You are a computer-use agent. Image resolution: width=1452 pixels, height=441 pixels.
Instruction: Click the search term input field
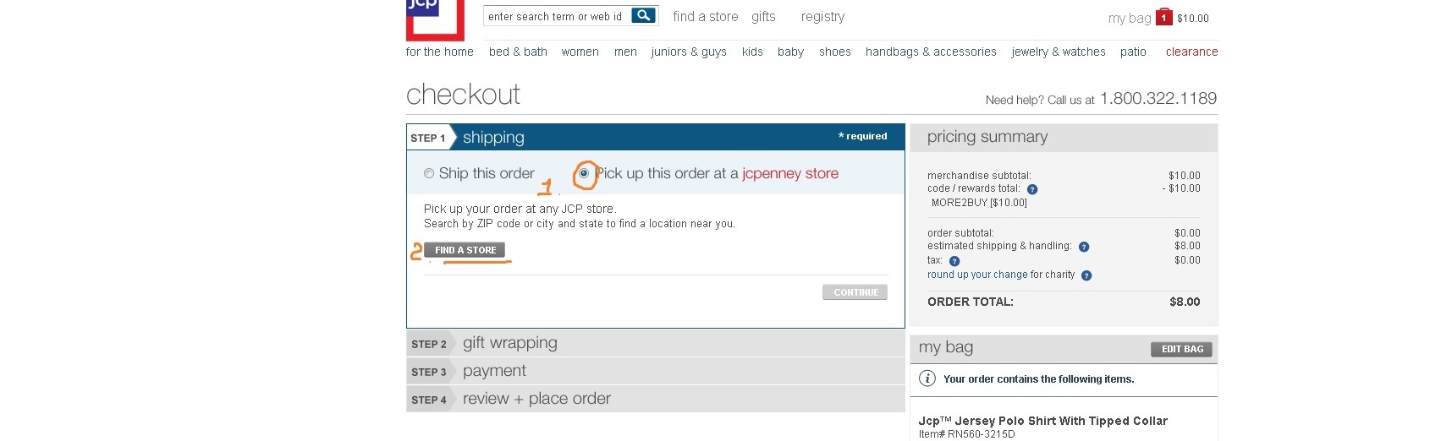556,16
